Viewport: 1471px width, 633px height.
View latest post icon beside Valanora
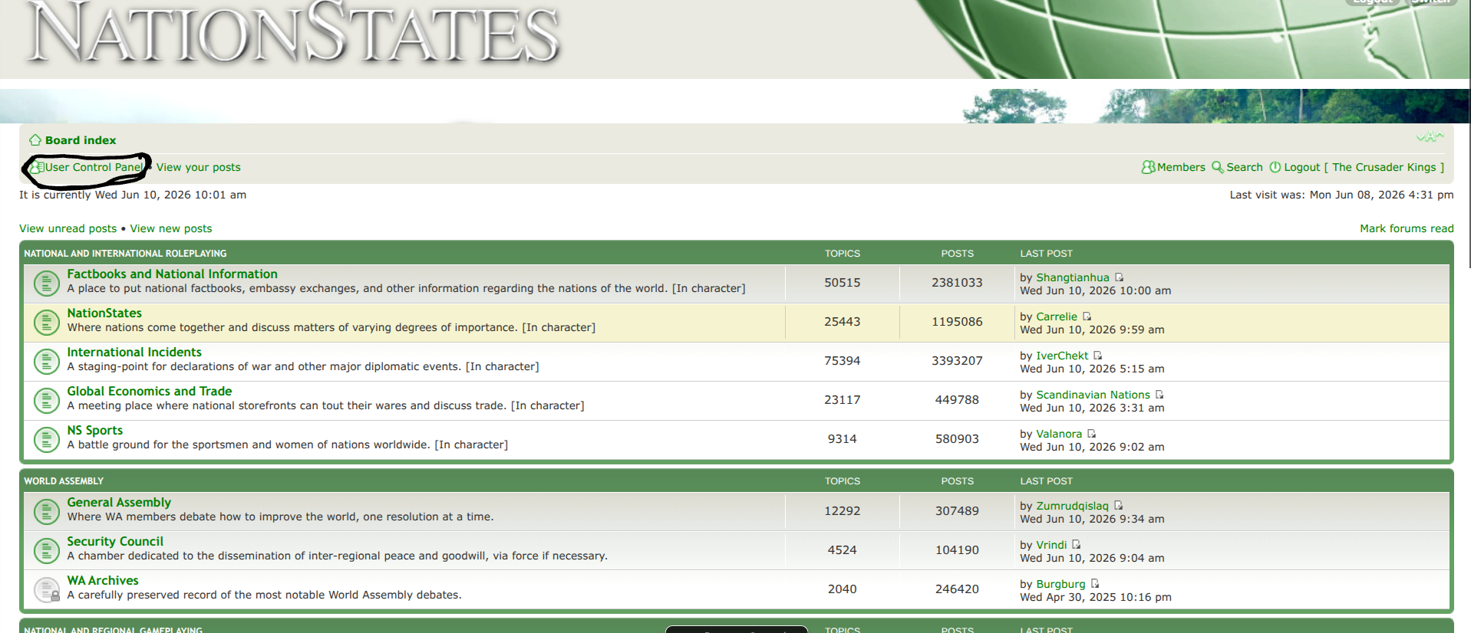[x=1091, y=434]
